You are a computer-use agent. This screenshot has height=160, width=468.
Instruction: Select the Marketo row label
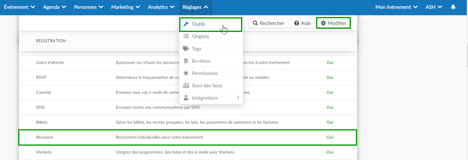pyautogui.click(x=44, y=152)
